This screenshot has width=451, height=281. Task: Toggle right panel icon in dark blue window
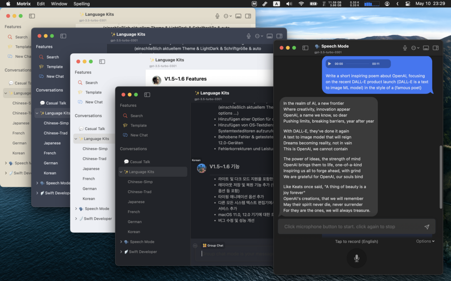279,36
